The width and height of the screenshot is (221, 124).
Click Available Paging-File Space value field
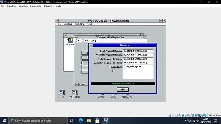138,63
